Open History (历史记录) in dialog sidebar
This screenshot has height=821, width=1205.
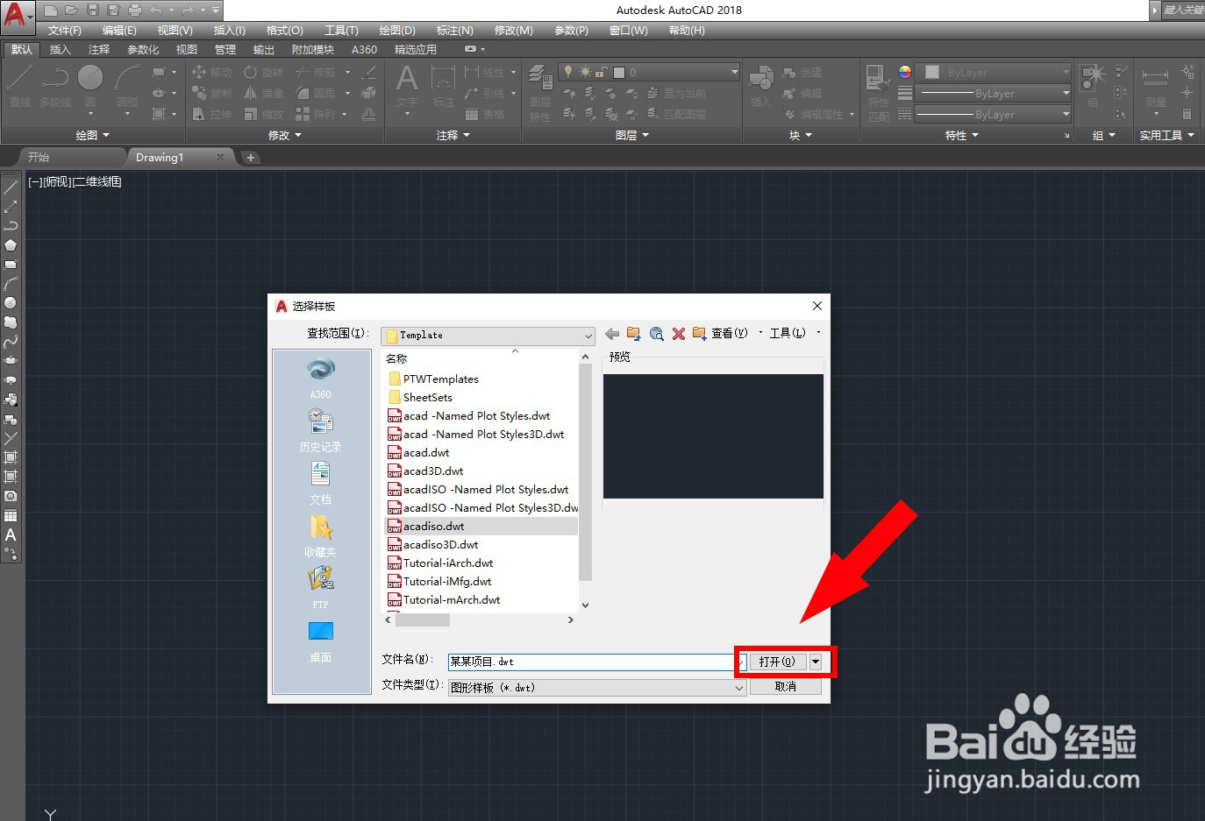[321, 431]
